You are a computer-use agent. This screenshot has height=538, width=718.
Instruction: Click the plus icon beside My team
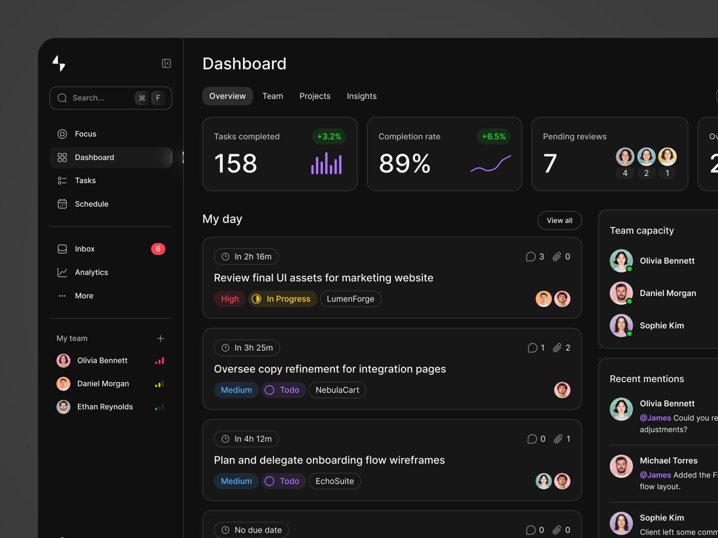tap(160, 338)
